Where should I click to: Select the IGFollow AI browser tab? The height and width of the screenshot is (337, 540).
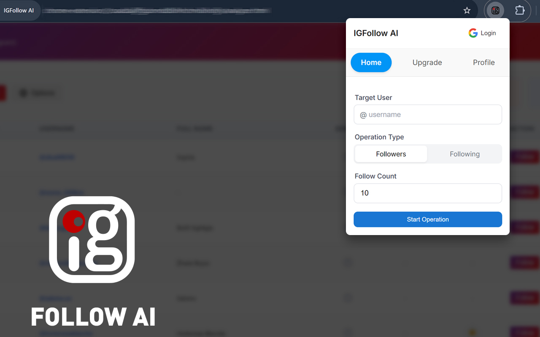(x=19, y=11)
